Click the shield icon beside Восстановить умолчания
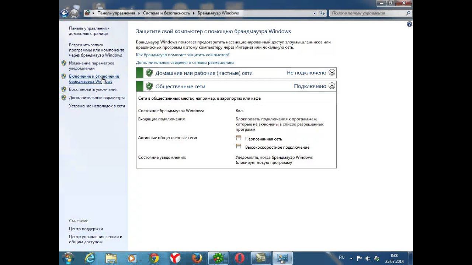The height and width of the screenshot is (265, 472). (x=64, y=89)
